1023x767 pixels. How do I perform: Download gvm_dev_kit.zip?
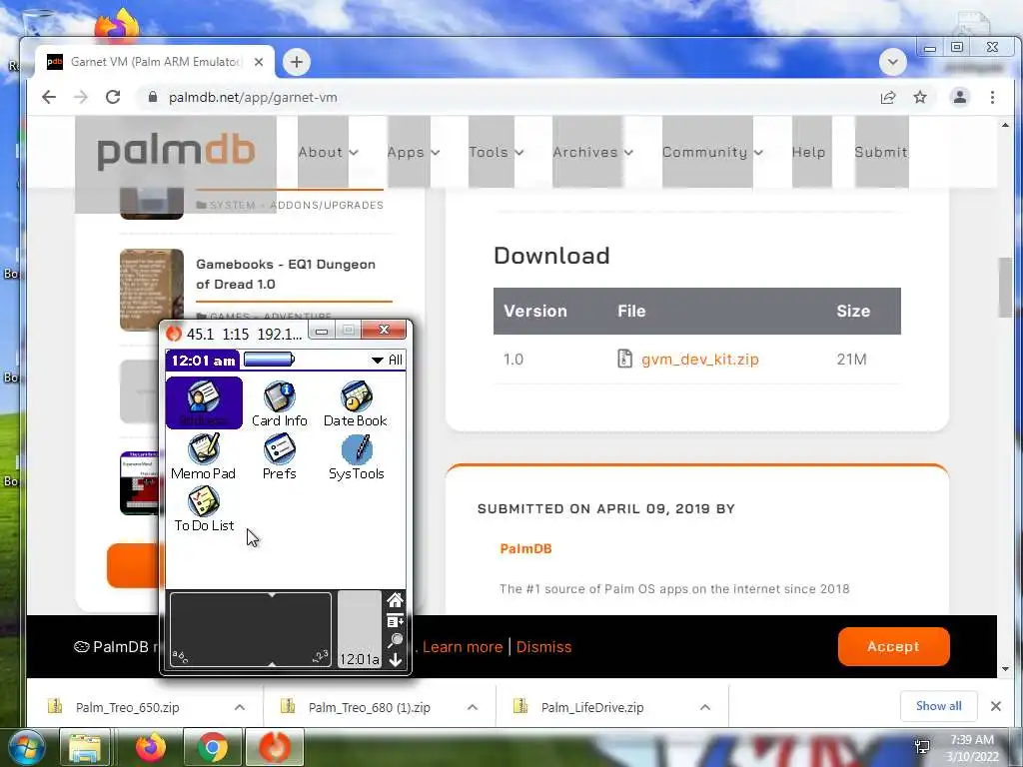[x=699, y=359]
